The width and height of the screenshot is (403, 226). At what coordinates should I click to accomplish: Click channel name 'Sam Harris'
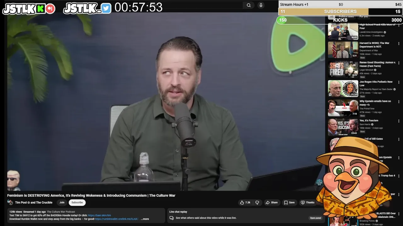[365, 124]
